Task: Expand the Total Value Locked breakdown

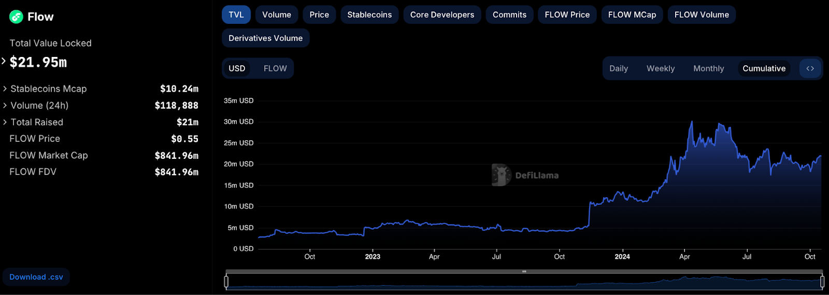Action: coord(4,61)
